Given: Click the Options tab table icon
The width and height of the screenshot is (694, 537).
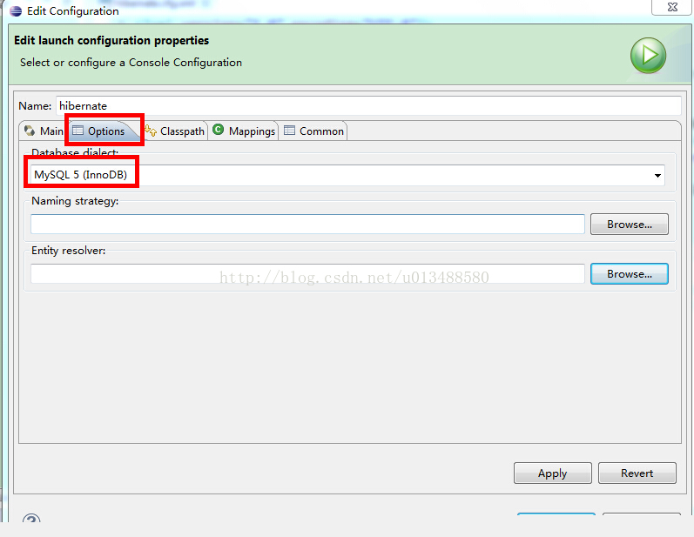Looking at the screenshot, I should coord(77,131).
